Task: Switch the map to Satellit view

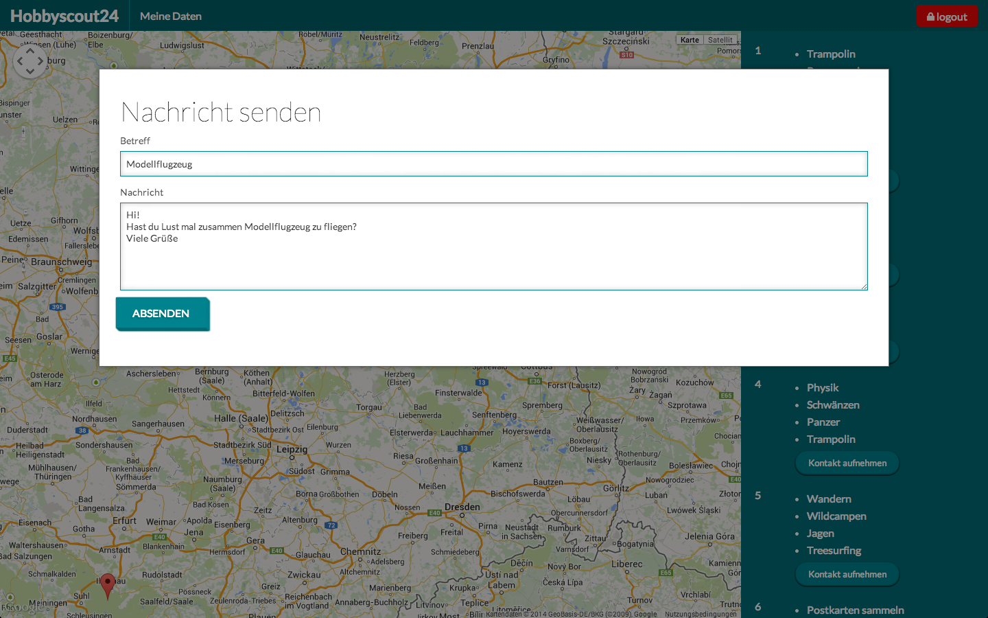Action: (x=720, y=40)
